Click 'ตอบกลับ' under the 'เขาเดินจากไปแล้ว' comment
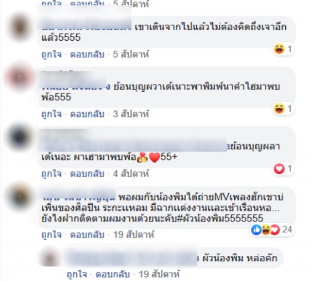This screenshot has height=281, width=311. pos(87,54)
